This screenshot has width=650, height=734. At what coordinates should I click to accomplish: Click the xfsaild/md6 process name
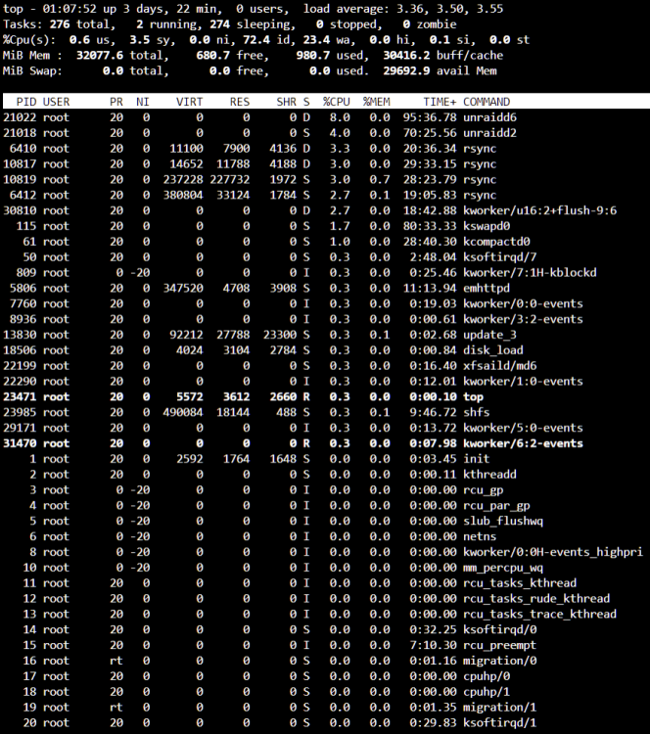[499, 366]
